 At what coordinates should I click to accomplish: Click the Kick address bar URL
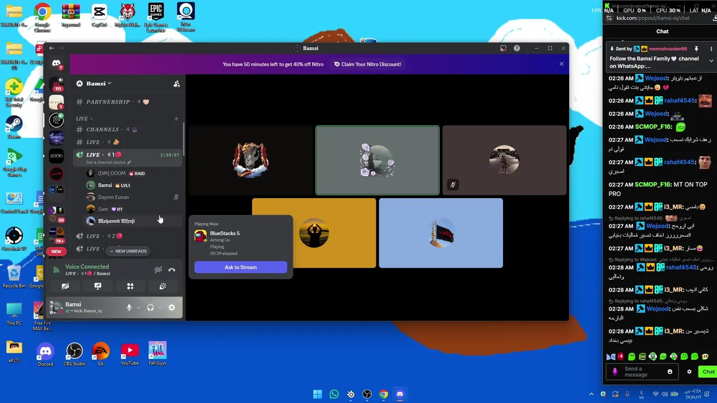click(653, 18)
